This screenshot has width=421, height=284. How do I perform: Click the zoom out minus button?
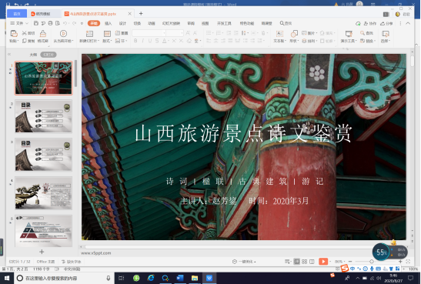[x=350, y=262]
